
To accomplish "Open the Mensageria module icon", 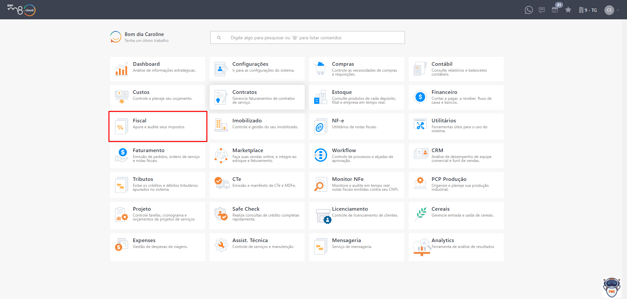I will click(x=321, y=246).
